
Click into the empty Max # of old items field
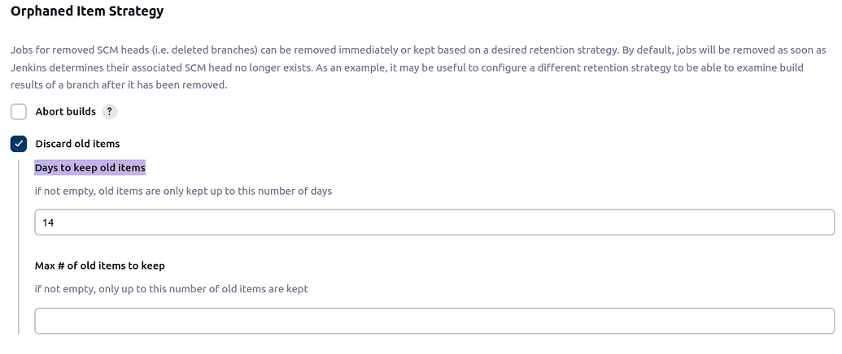coord(434,321)
